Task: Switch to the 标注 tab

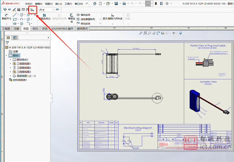Action: (x=35, y=29)
